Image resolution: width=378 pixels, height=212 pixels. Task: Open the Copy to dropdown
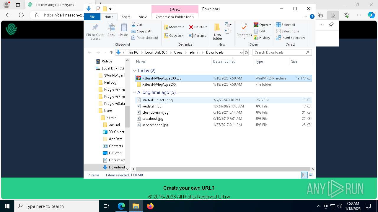174,36
